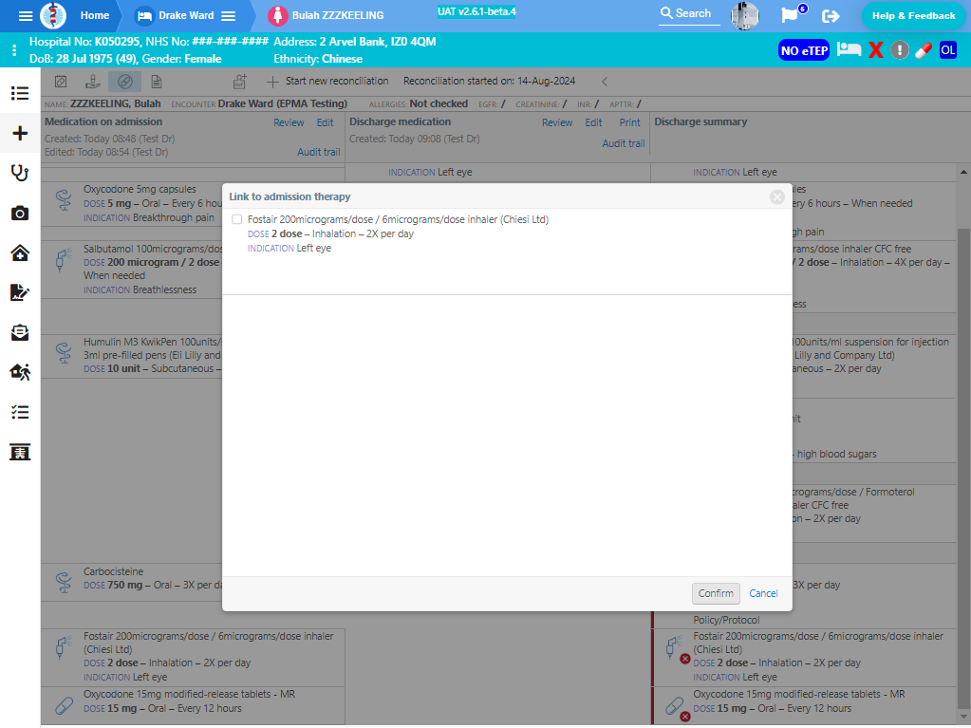Review Medication on admission

tap(289, 122)
